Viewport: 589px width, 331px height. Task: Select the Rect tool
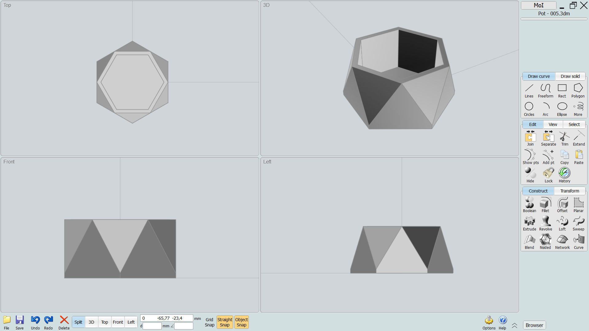[x=562, y=91]
